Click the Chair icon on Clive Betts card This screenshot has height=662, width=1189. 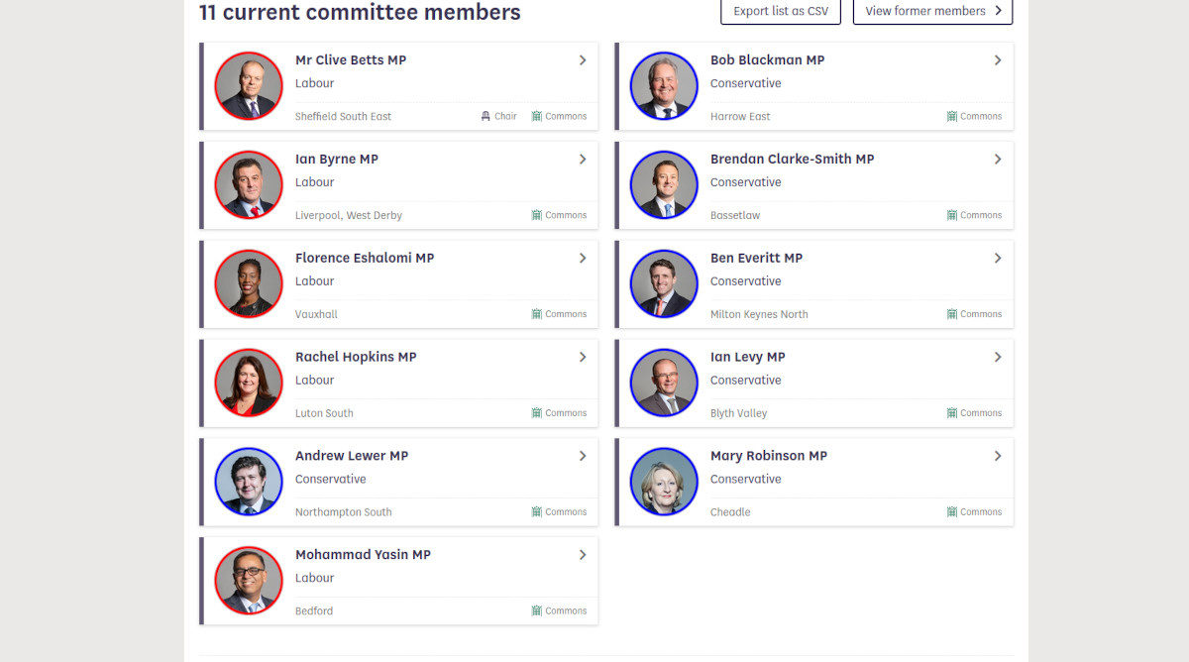tap(486, 116)
